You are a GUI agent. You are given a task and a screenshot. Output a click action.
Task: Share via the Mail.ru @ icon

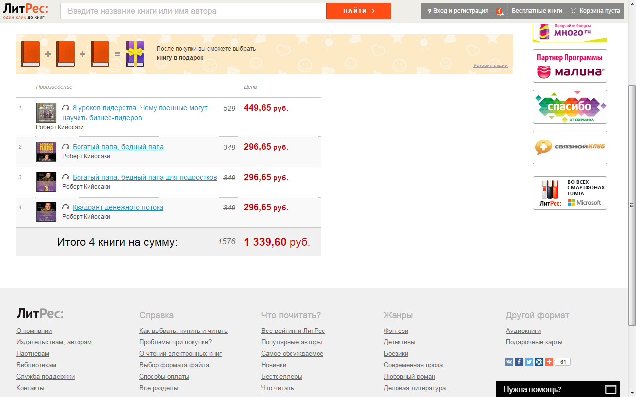point(539,362)
